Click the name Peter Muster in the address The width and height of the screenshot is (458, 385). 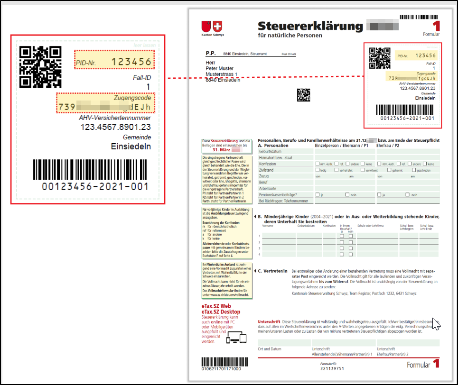pyautogui.click(x=219, y=68)
